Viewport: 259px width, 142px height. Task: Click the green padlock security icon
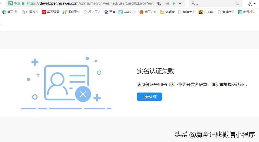click(x=23, y=3)
